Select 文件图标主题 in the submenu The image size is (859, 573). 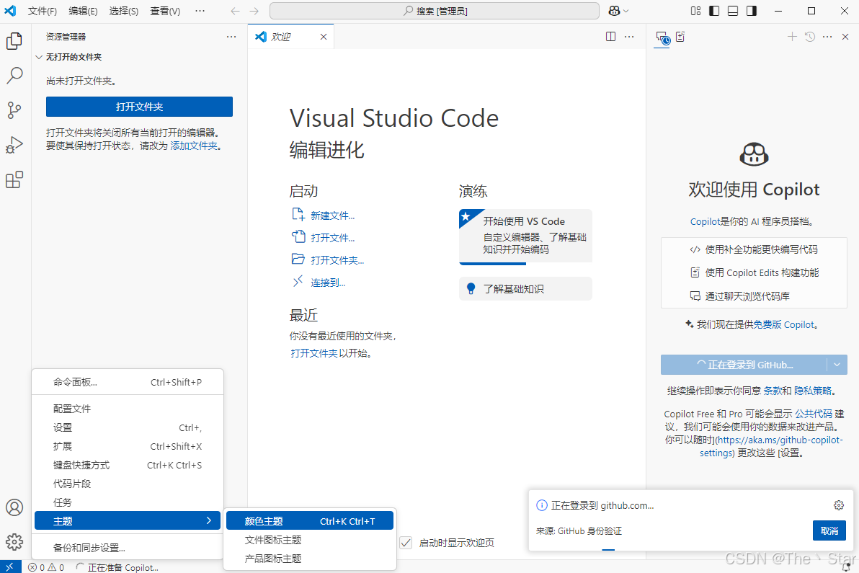310,540
